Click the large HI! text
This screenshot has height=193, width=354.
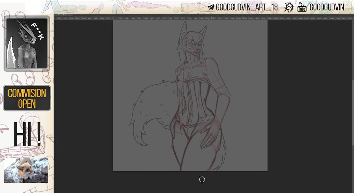[27, 135]
